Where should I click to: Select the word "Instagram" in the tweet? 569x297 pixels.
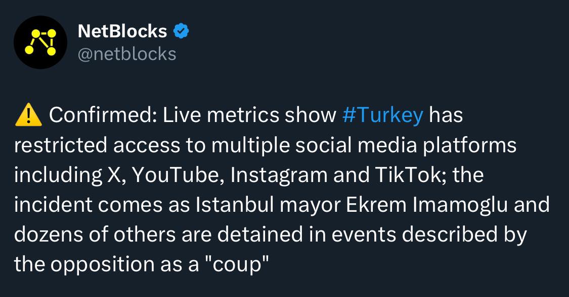[x=279, y=175]
